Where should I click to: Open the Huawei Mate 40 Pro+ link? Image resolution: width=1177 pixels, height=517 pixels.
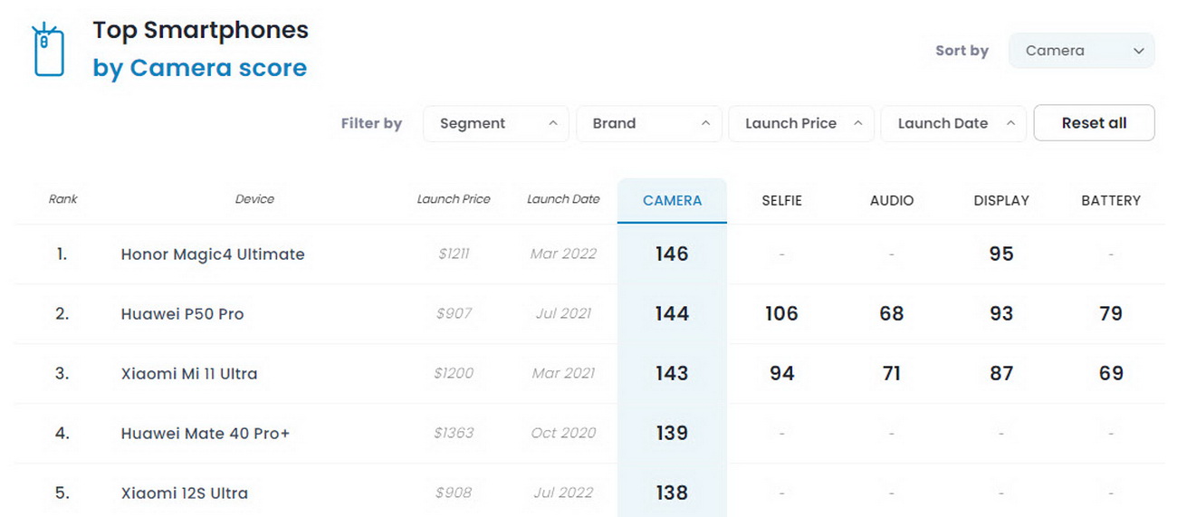tap(206, 434)
